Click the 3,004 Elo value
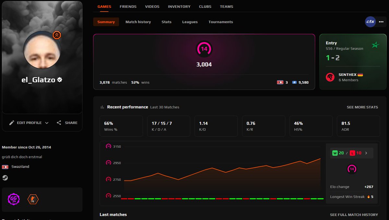This screenshot has width=389, height=220. [204, 65]
